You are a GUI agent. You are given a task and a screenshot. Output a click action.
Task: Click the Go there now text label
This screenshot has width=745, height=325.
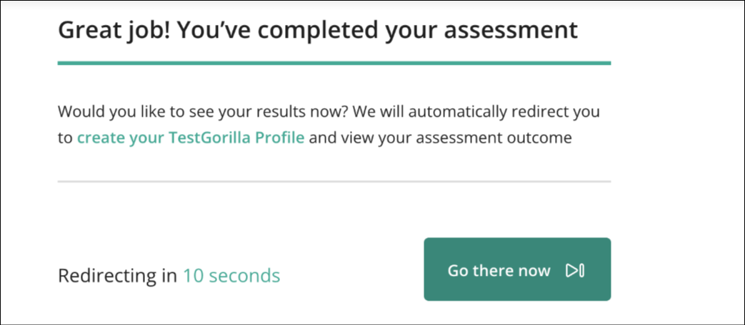pyautogui.click(x=499, y=271)
